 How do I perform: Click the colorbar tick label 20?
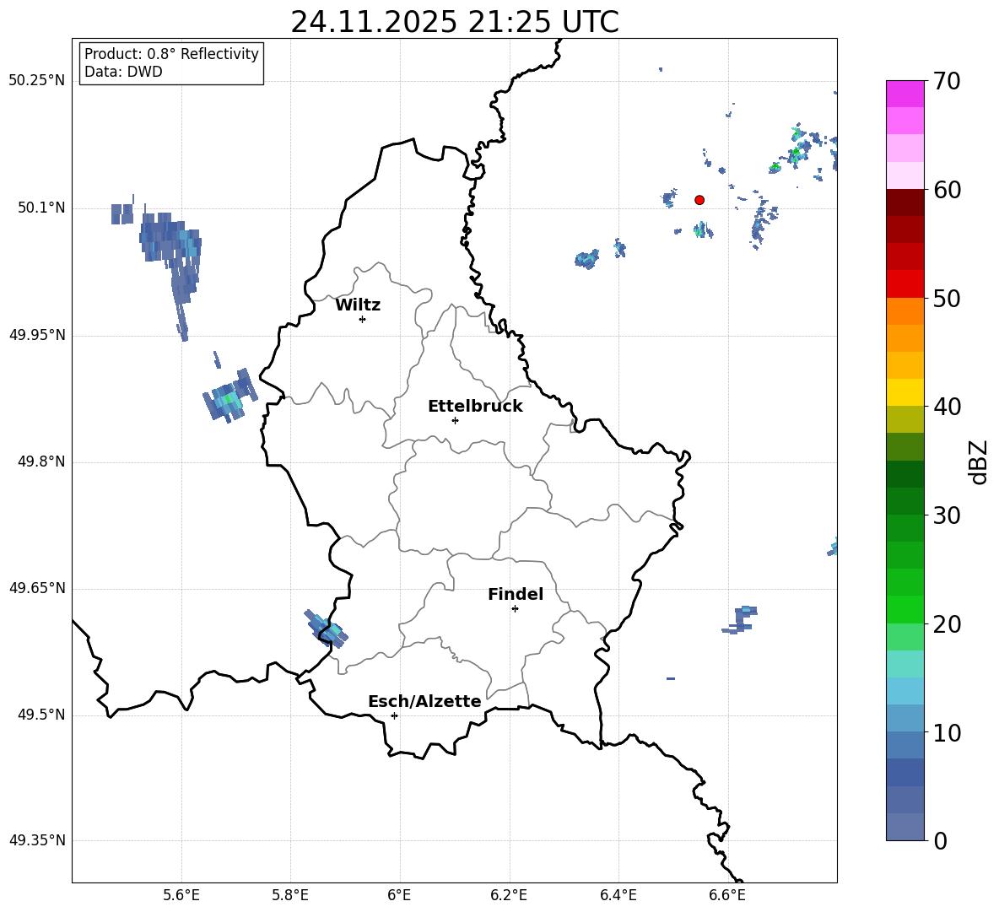point(947,623)
